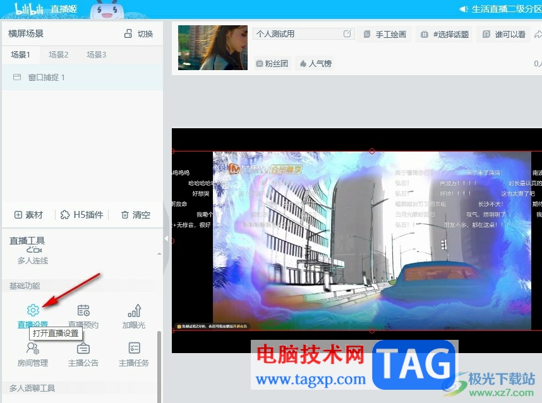Click the 横屏场景 heading
The width and height of the screenshot is (542, 403).
pos(26,33)
